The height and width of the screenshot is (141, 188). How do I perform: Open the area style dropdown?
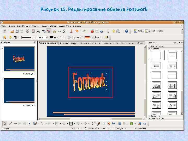(x=78, y=37)
